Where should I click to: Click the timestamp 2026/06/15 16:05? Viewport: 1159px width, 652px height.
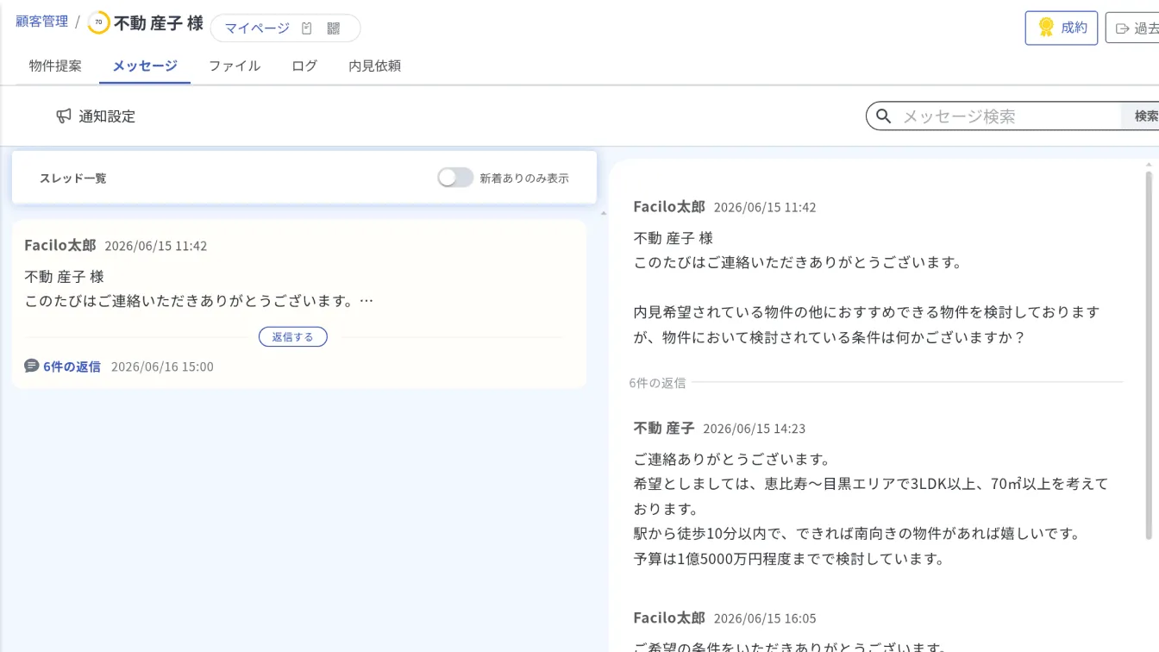[765, 618]
